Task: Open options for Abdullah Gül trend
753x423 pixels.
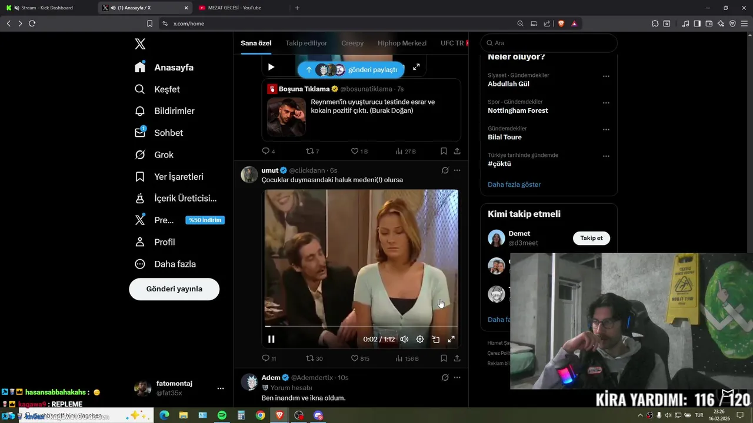Action: [606, 76]
